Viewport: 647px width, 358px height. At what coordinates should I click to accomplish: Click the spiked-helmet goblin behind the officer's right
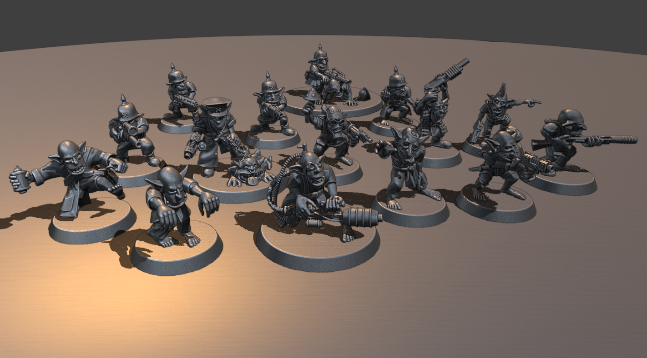coord(272,104)
